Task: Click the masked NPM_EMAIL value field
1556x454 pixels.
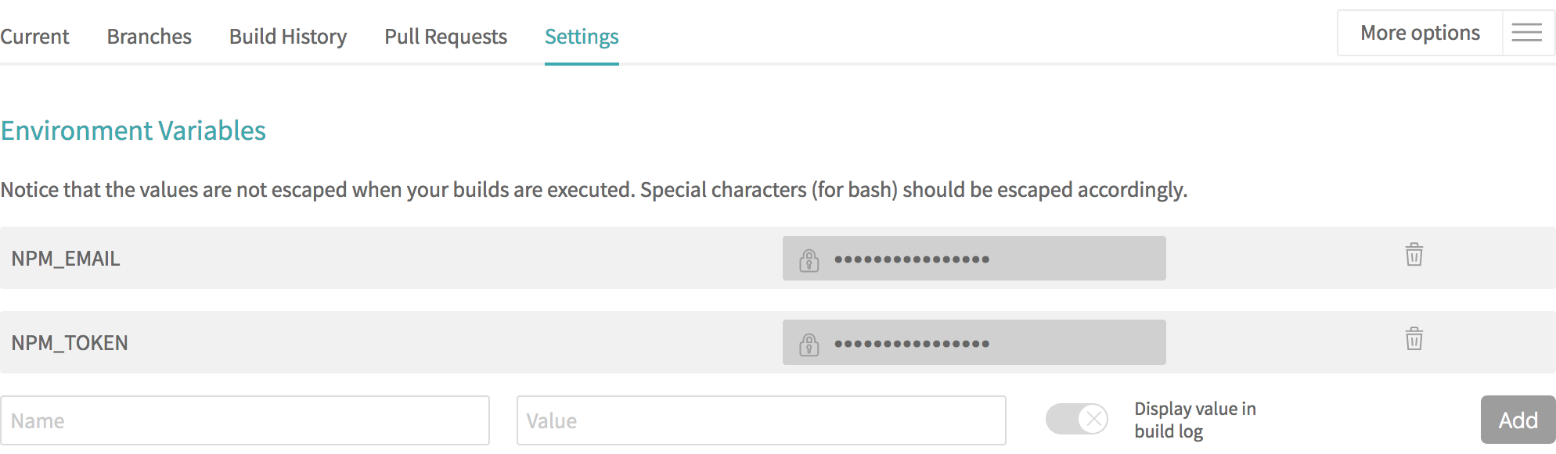Action: tap(974, 257)
